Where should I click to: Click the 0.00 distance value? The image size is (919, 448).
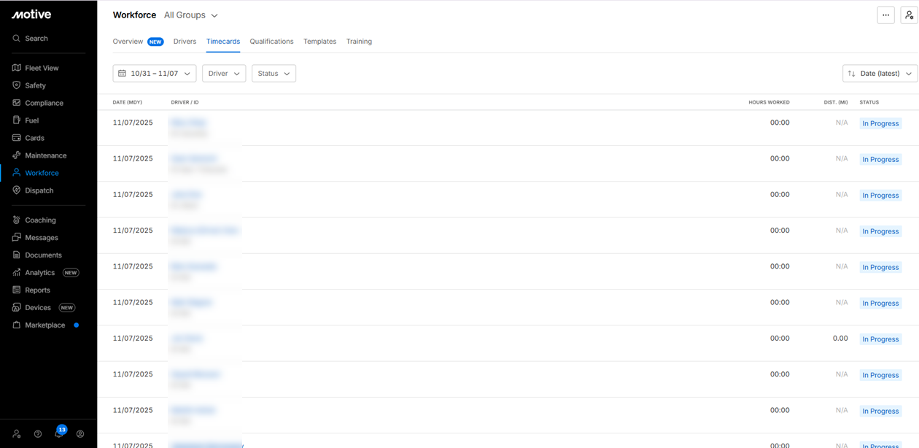(840, 339)
